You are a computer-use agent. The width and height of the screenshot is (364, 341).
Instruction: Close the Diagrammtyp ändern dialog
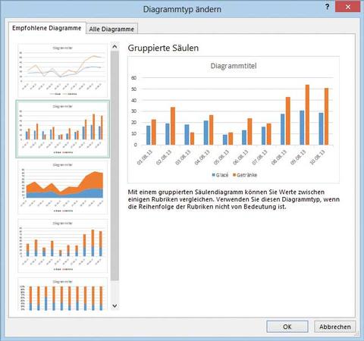pos(347,7)
